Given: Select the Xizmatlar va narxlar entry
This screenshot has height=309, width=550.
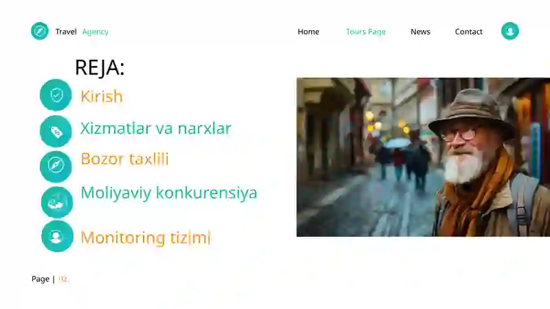Looking at the screenshot, I should (156, 128).
